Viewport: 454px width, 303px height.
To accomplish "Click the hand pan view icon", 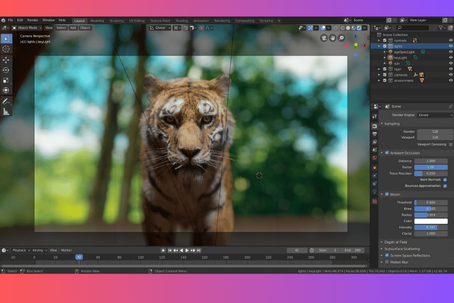I will [333, 38].
